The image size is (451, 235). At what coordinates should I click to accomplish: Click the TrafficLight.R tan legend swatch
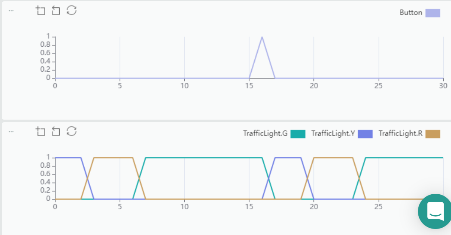tap(433, 134)
